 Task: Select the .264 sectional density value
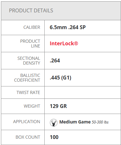pyautogui.click(x=55, y=60)
